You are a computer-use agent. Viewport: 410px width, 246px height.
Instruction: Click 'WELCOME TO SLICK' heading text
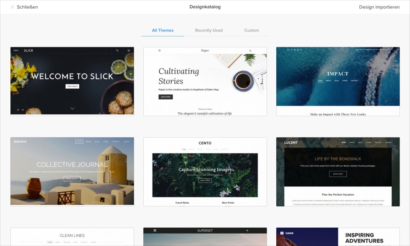[72, 76]
